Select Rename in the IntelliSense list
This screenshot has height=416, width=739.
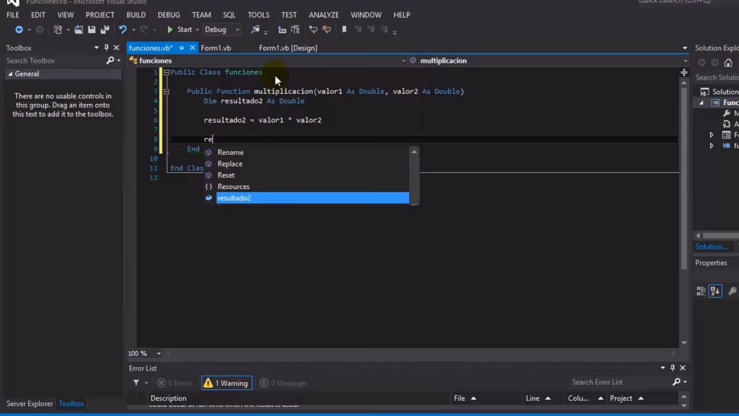click(307, 153)
